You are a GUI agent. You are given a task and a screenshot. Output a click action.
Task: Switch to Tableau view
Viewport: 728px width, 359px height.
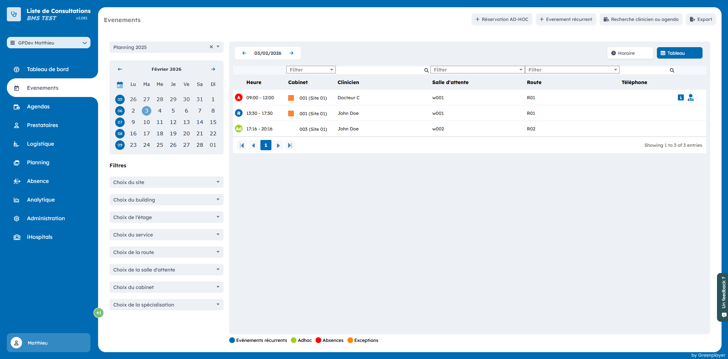pyautogui.click(x=679, y=53)
